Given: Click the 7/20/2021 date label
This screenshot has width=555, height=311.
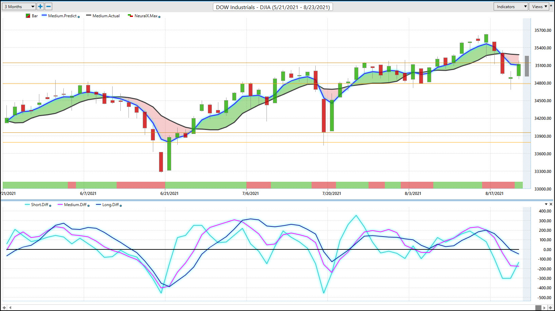Looking at the screenshot, I should (x=332, y=194).
